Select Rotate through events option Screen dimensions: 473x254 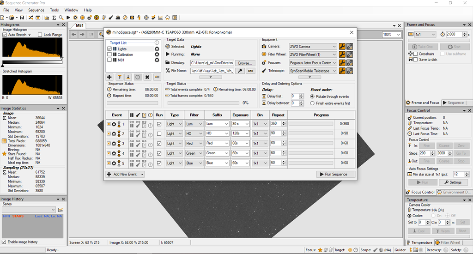coord(312,97)
